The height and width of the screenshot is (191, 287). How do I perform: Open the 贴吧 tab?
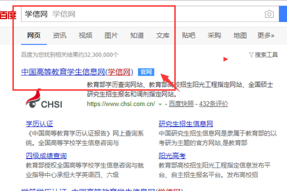(188, 35)
